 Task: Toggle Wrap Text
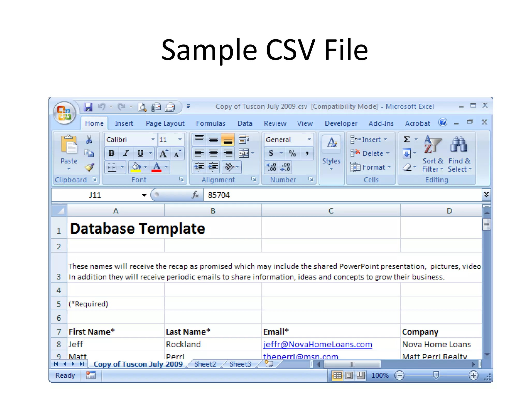click(244, 140)
